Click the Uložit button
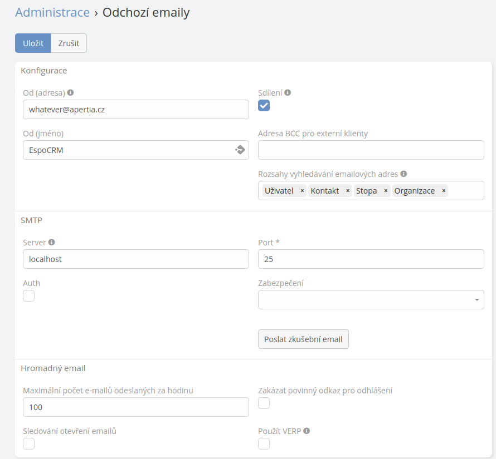 click(33, 43)
